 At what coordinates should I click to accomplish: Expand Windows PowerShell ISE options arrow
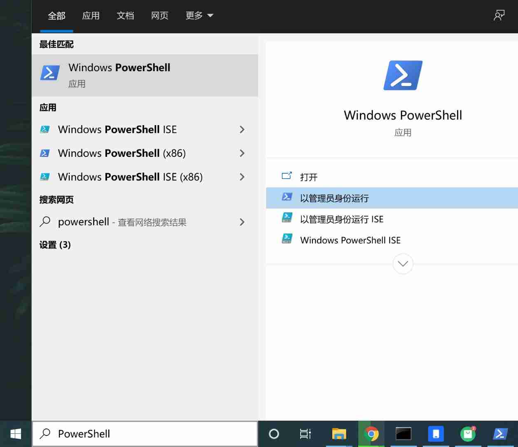click(x=242, y=130)
